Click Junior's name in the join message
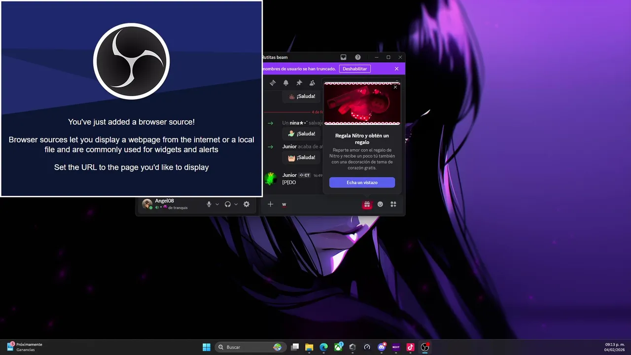The image size is (631, 355). pos(289,146)
